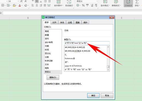The image size is (142, 101).
Task: Switch to the 保护 tab
Action: point(85,22)
